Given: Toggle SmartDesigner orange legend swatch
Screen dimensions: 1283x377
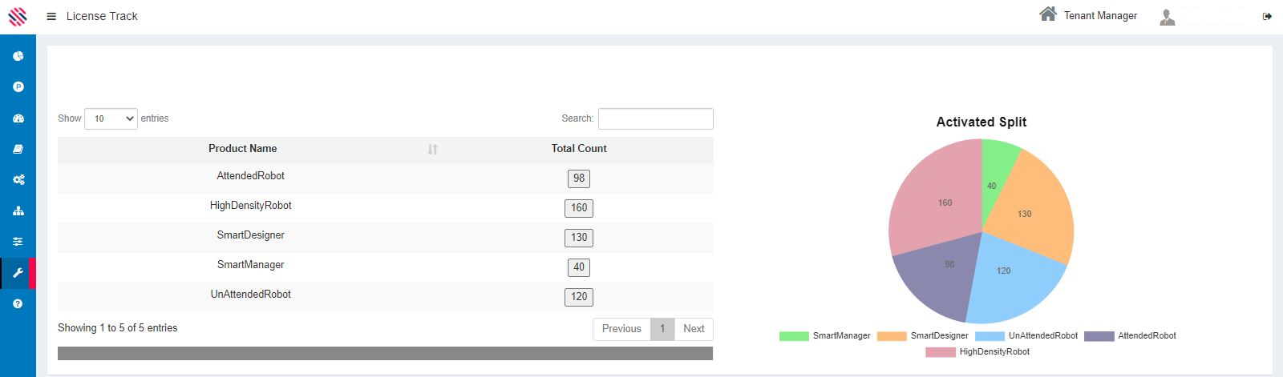Looking at the screenshot, I should 892,336.
